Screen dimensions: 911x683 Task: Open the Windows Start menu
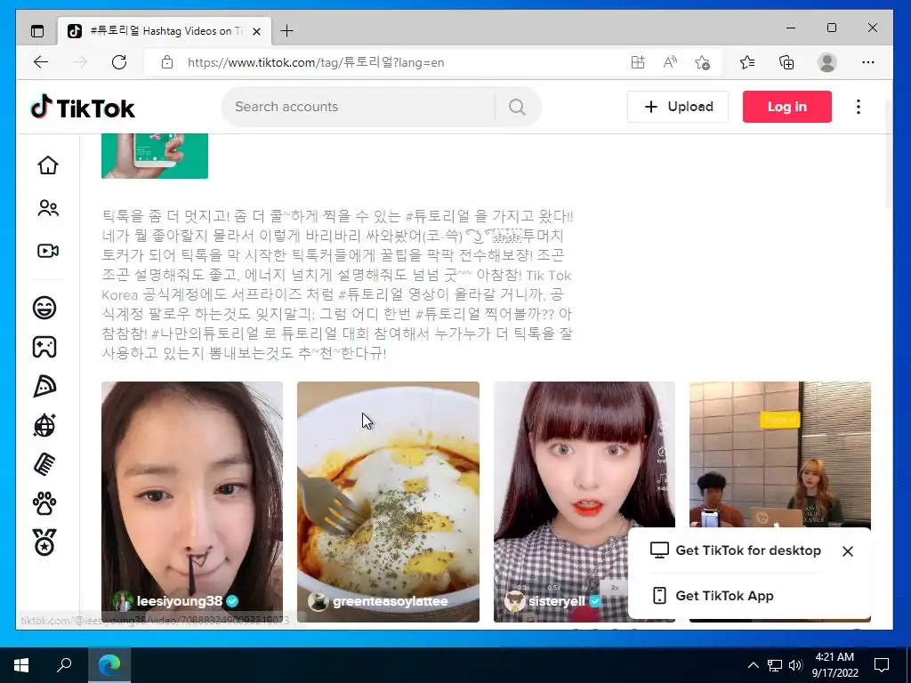[x=21, y=665]
